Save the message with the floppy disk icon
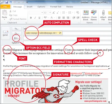Screen dimensions: 112x104 coord(7,2)
